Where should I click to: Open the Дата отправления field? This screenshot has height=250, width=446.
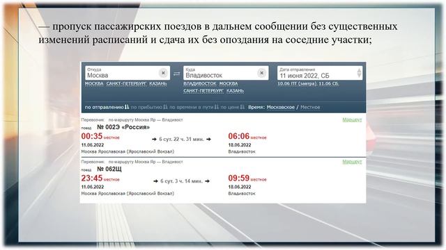320,73
